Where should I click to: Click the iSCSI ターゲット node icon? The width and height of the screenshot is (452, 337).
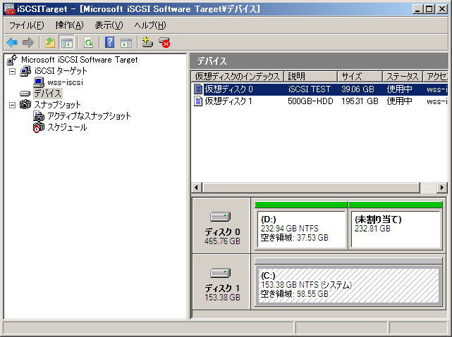tap(25, 71)
